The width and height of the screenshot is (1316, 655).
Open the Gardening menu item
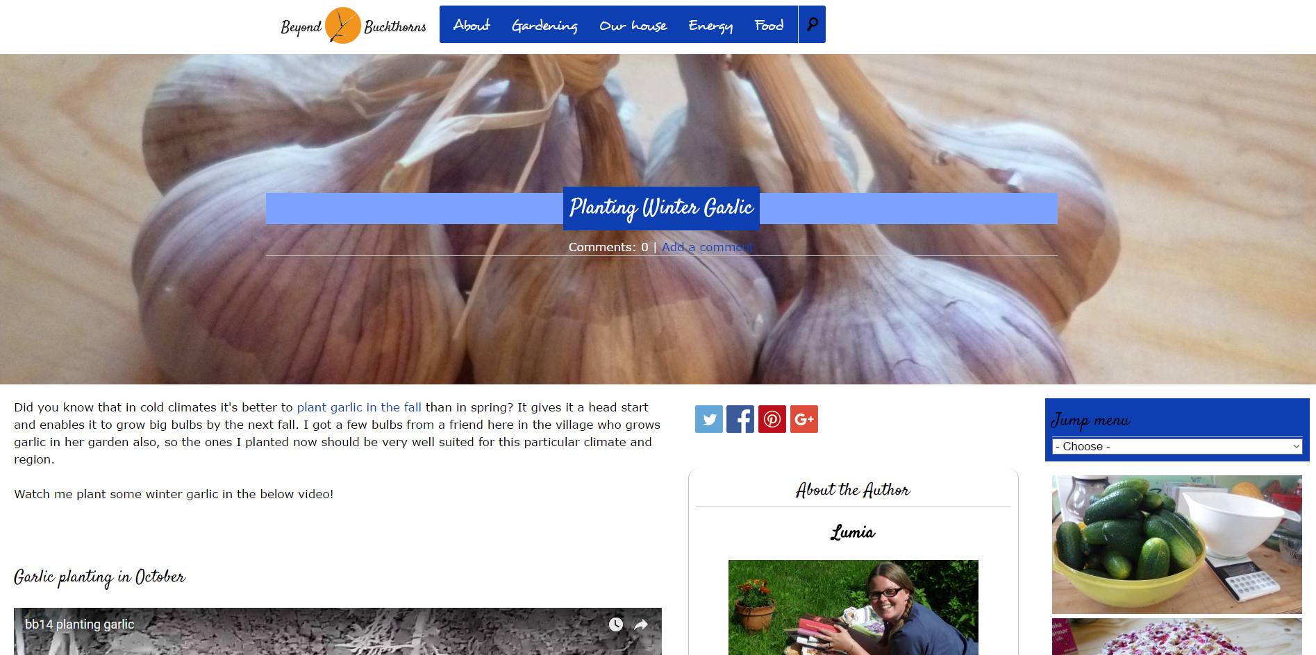[x=544, y=25]
